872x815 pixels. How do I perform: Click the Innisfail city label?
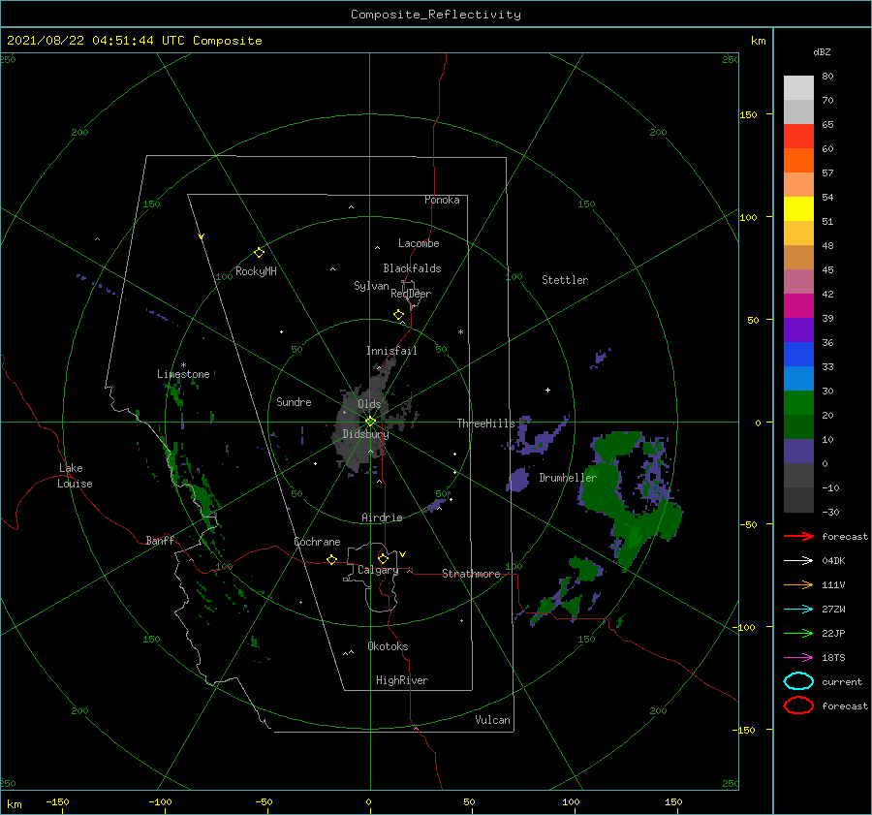click(391, 351)
